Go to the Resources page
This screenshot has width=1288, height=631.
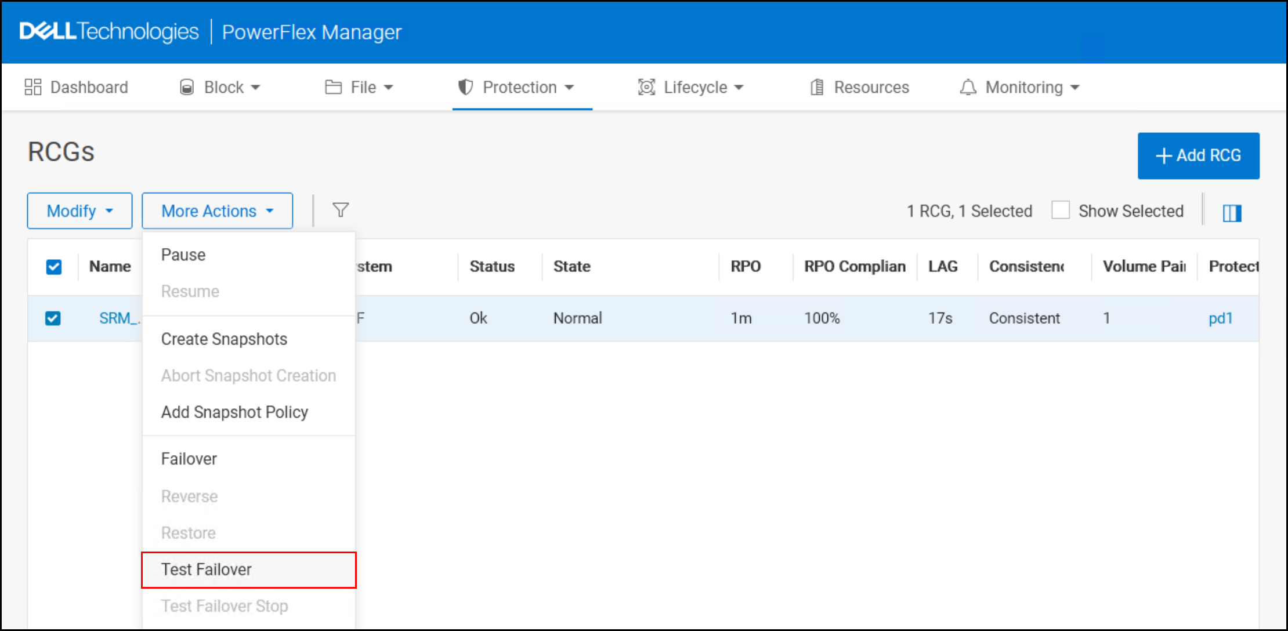click(x=860, y=87)
